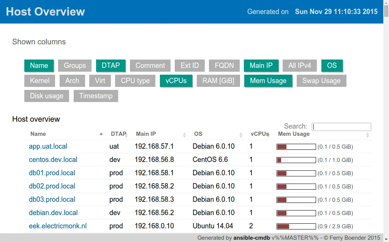389x242 pixels.
Task: Open the app.uat.local host link
Action: (48, 146)
